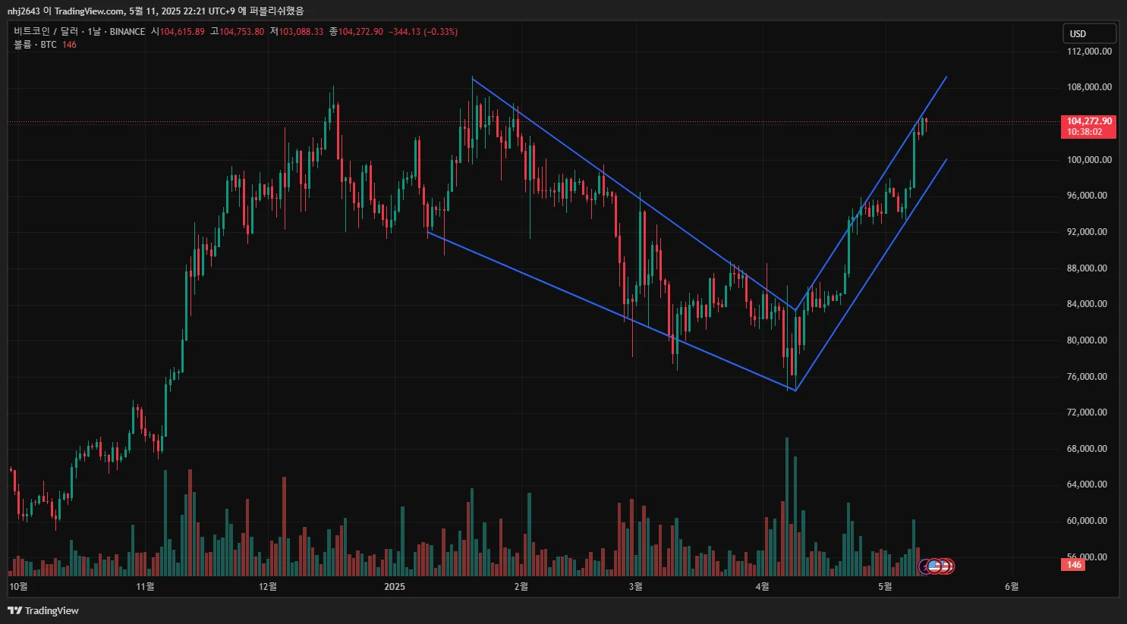
Task: Click the 60,000.00 price axis label
Action: [x=1087, y=521]
